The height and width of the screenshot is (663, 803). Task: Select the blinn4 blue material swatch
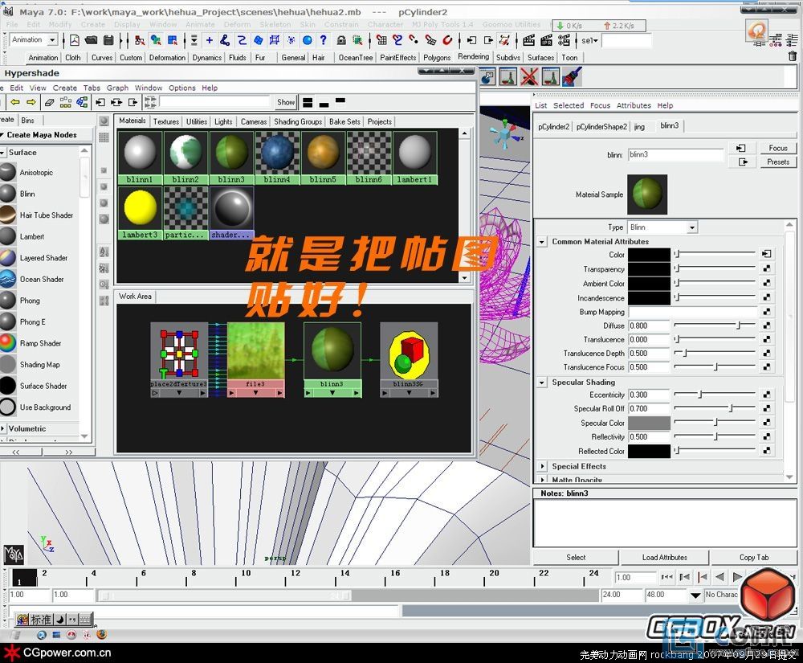coord(277,158)
